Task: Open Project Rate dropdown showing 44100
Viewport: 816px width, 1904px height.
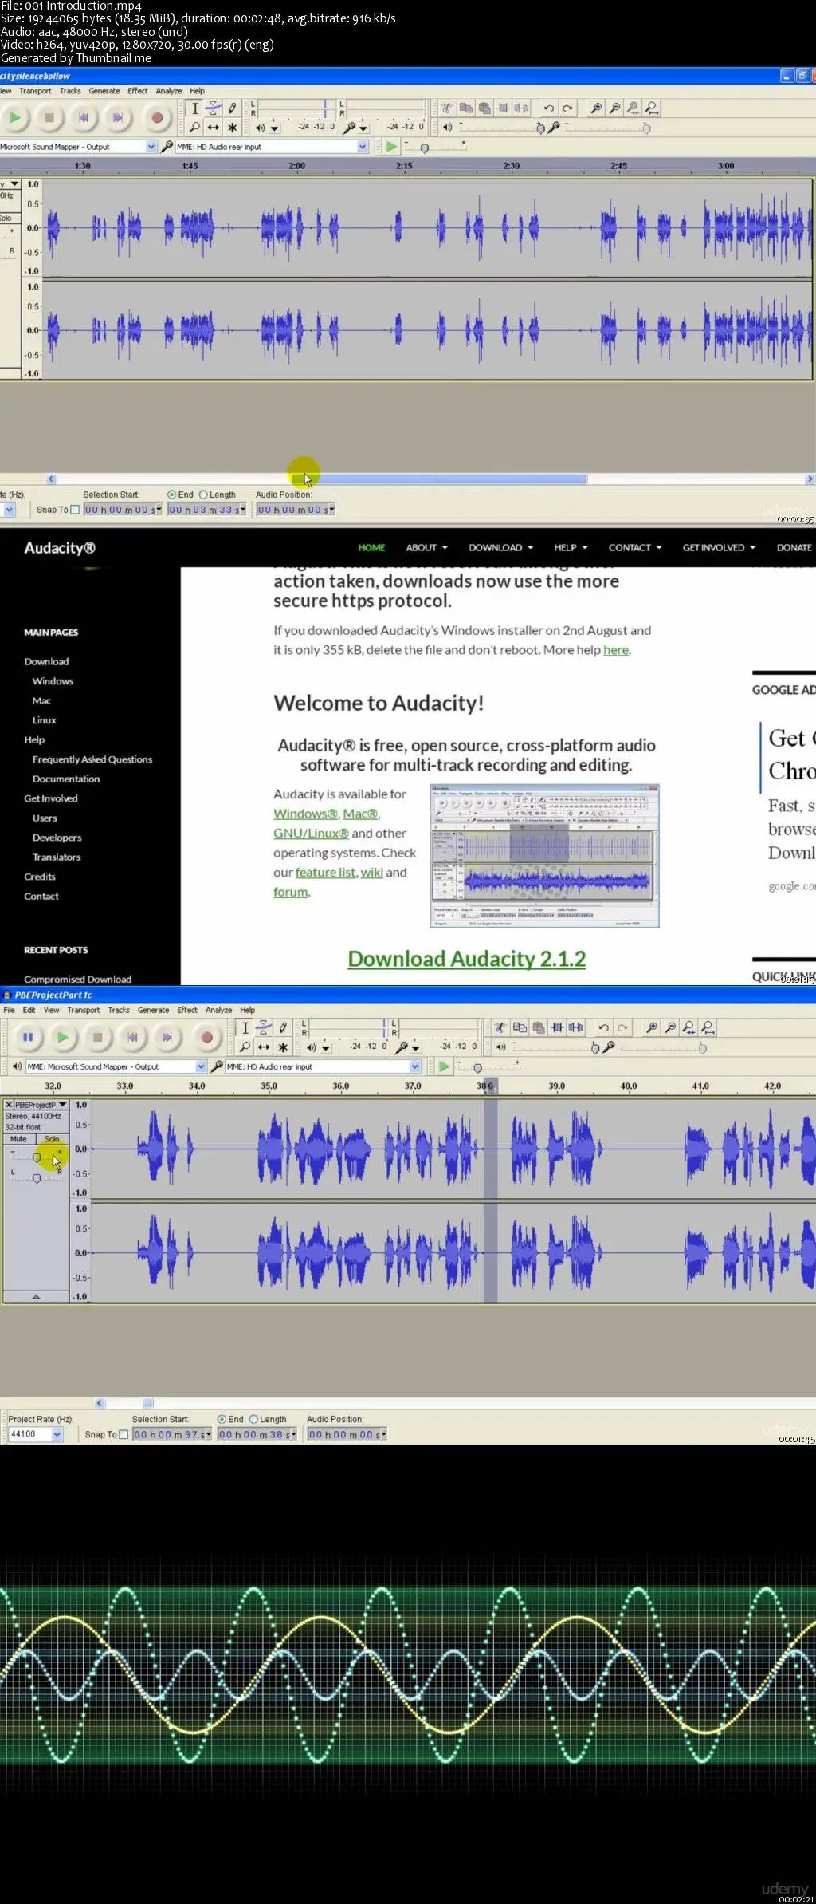Action: tap(57, 1434)
